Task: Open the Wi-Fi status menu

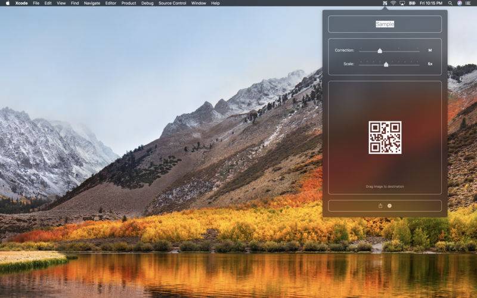Action: tap(393, 3)
